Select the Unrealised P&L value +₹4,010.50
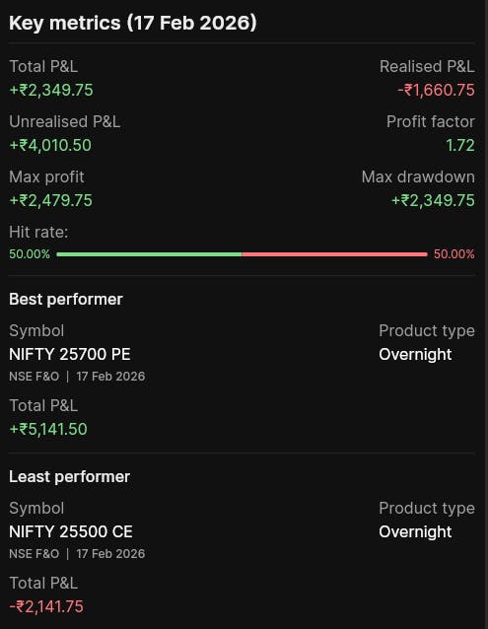The height and width of the screenshot is (629, 488). pyautogui.click(x=50, y=145)
